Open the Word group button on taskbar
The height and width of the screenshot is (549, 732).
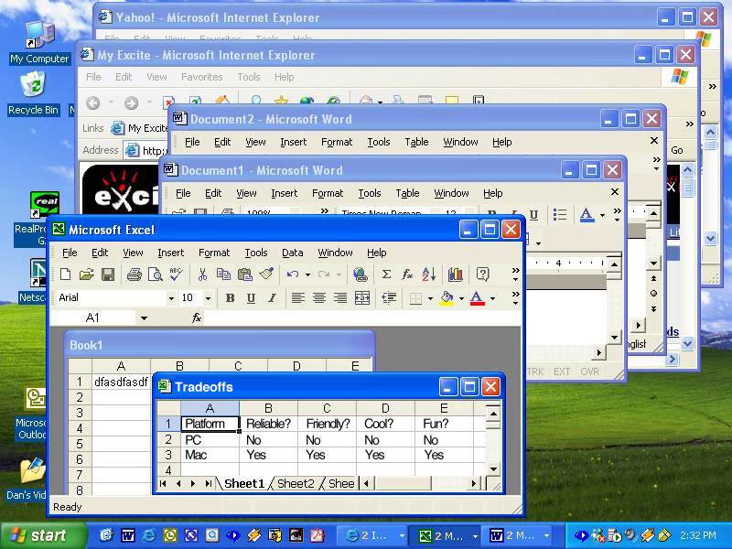coord(516,535)
